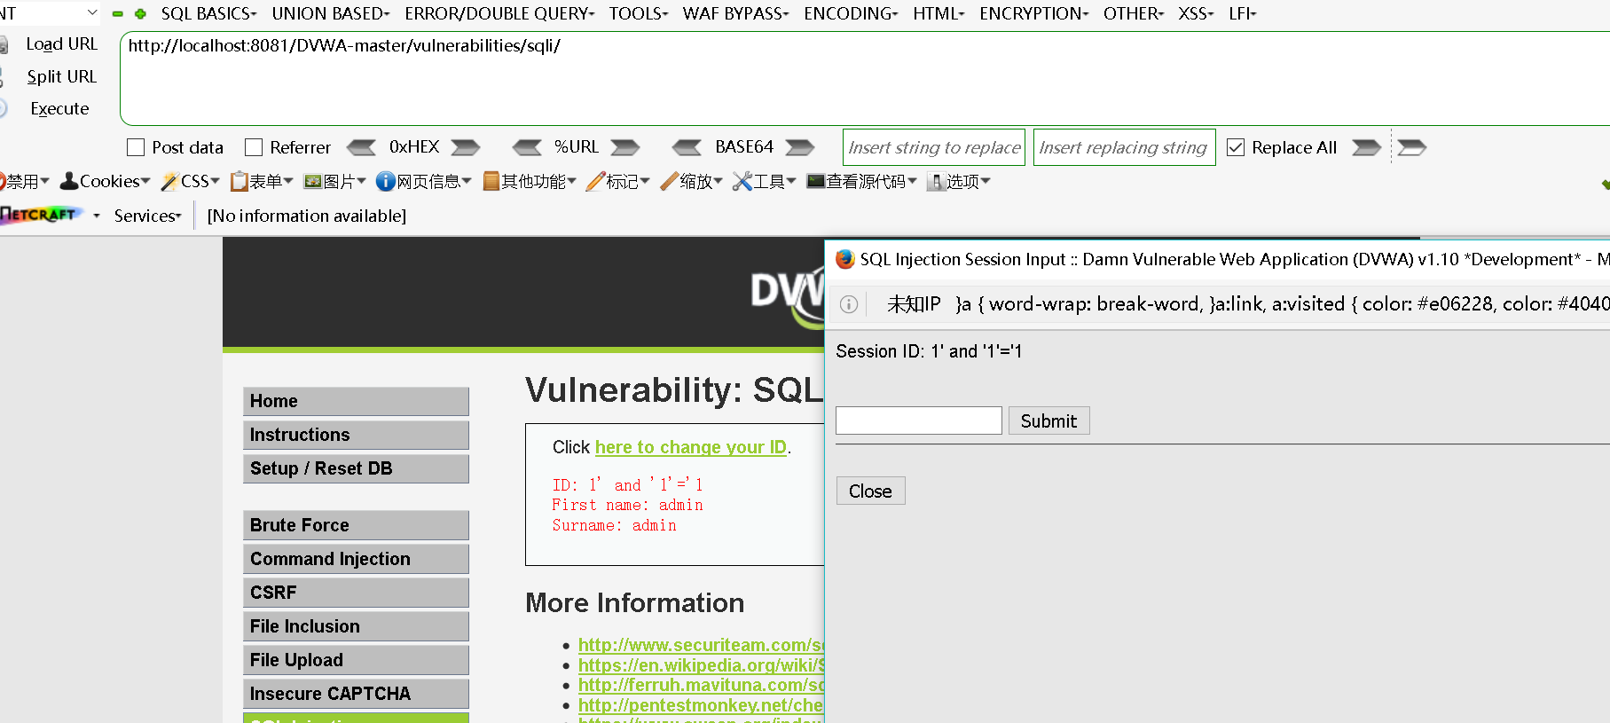
Task: Click the Insert string to replace field
Action: pyautogui.click(x=934, y=147)
